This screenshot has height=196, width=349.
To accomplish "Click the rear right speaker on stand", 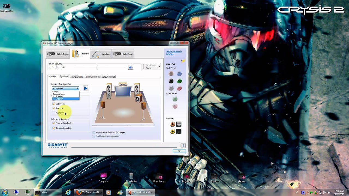I will [143, 111].
